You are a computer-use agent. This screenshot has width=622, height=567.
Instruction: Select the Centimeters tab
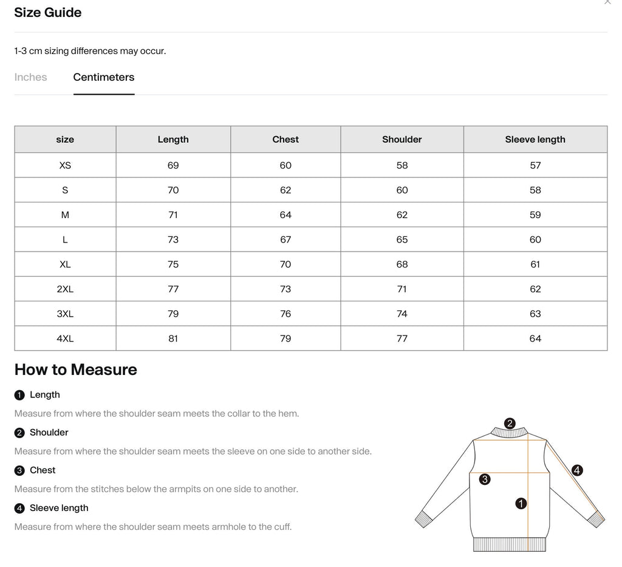click(x=104, y=77)
